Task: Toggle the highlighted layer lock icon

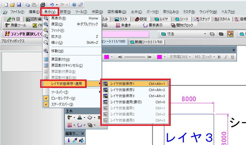Action: pos(230,34)
